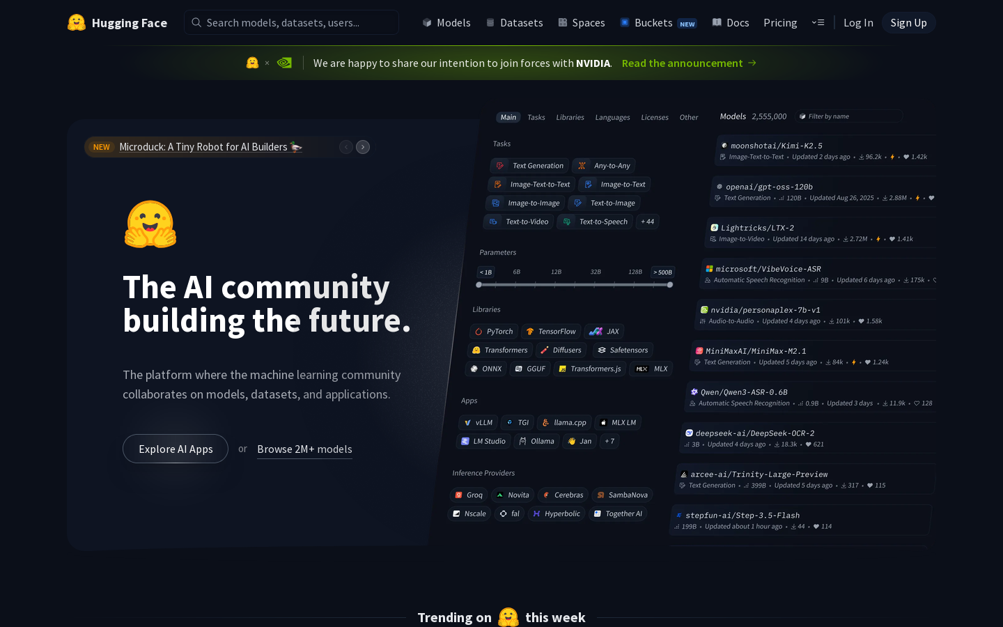Click the Filter by name field

point(849,116)
